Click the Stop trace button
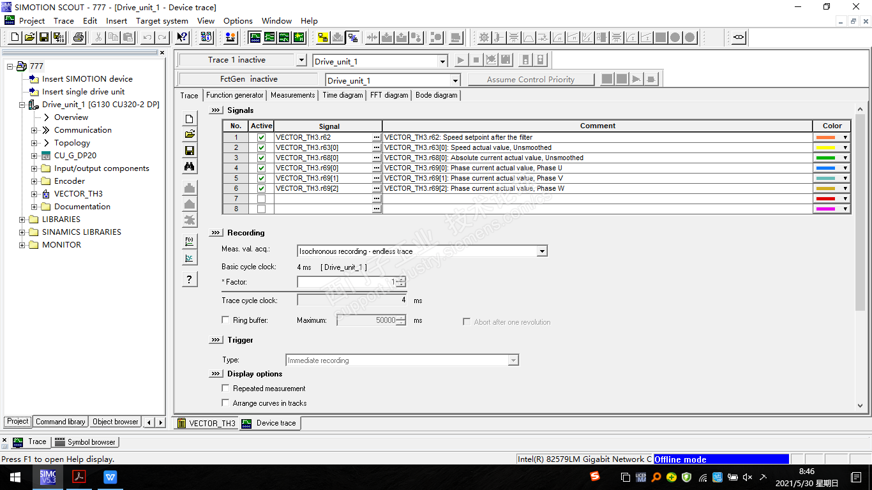Image resolution: width=872 pixels, height=490 pixels. pos(476,61)
